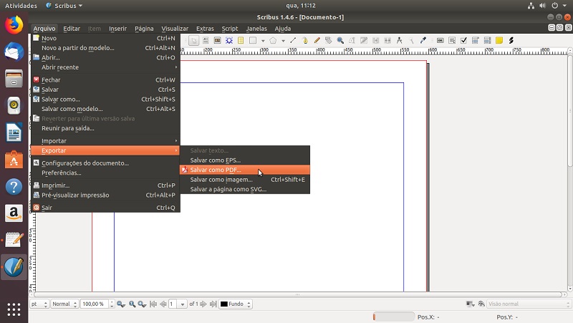Image resolution: width=573 pixels, height=323 pixels.
Task: Choose Salvar a página como SVG
Action: click(245, 189)
